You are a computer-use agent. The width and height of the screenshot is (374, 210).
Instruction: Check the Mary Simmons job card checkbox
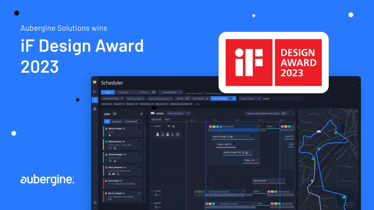click(x=139, y=167)
